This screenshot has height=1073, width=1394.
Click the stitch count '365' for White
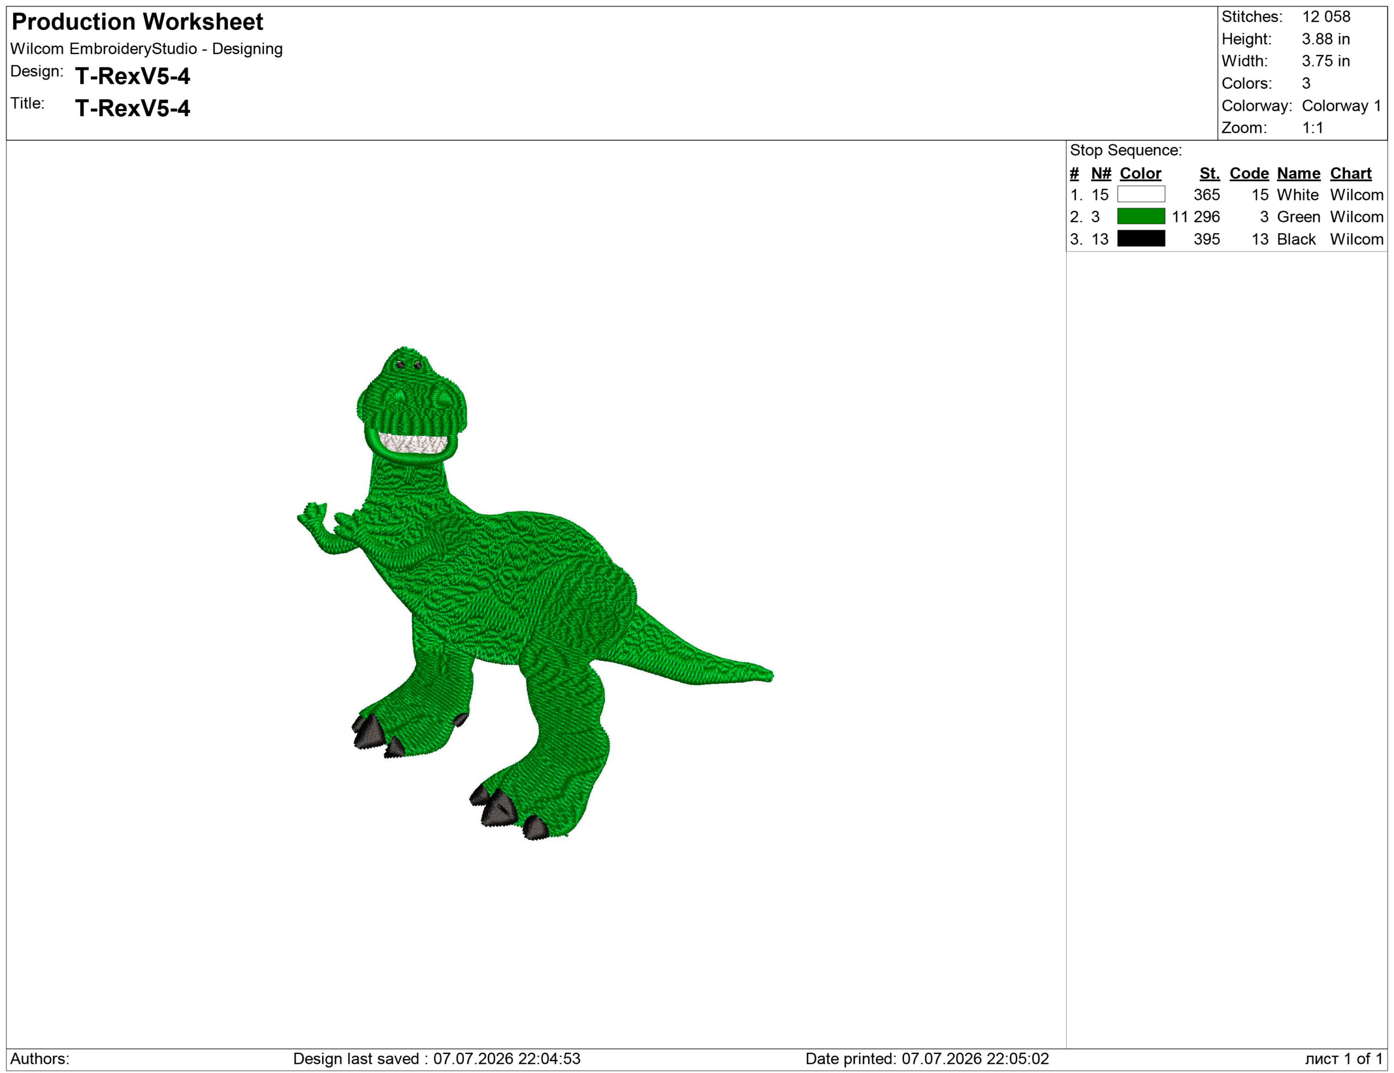coord(1206,194)
